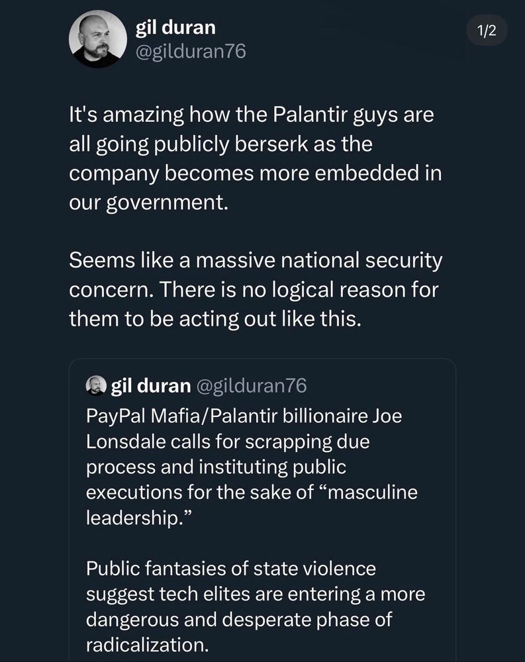Click the line "Lonsdale calls for scrapping due"
525x662 pixels.
(228, 442)
